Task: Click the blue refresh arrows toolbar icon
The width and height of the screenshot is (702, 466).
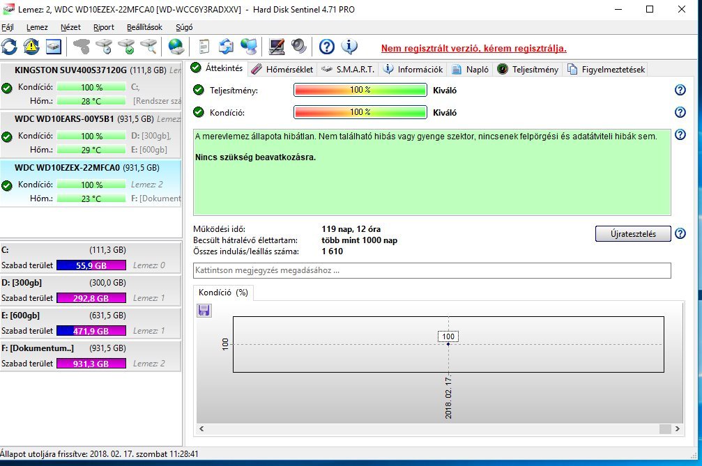Action: tap(9, 47)
